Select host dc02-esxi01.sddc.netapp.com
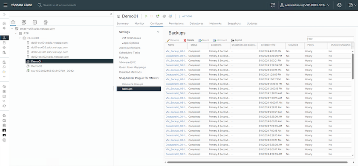Viewport: 358px width, 166px height. click(x=50, y=52)
